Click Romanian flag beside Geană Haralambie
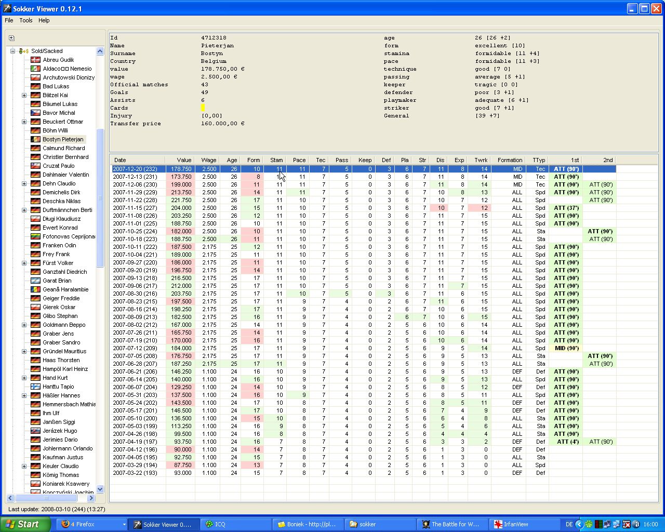 coord(35,289)
